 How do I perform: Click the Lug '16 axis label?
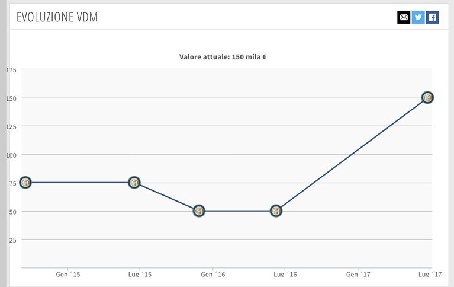click(x=285, y=274)
